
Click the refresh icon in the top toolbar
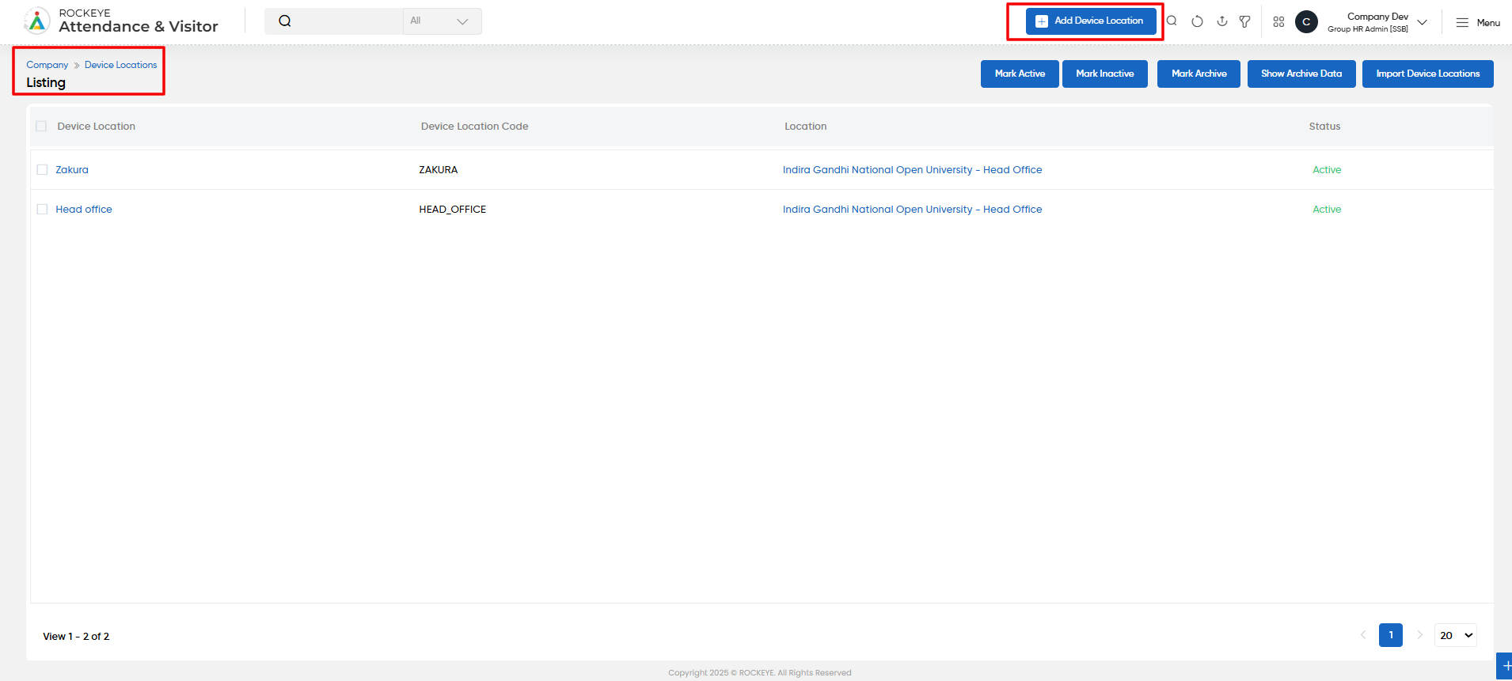[1197, 21]
